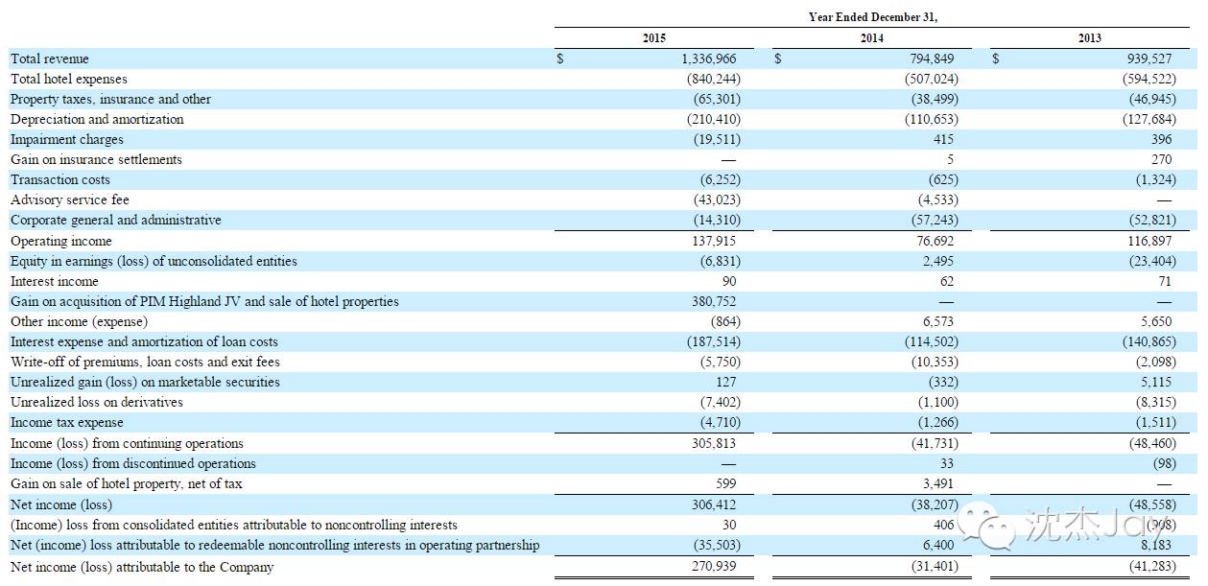The image size is (1208, 586).
Task: Click 'Write-off of premiums, loan costs and exit fees'
Action: (x=145, y=362)
